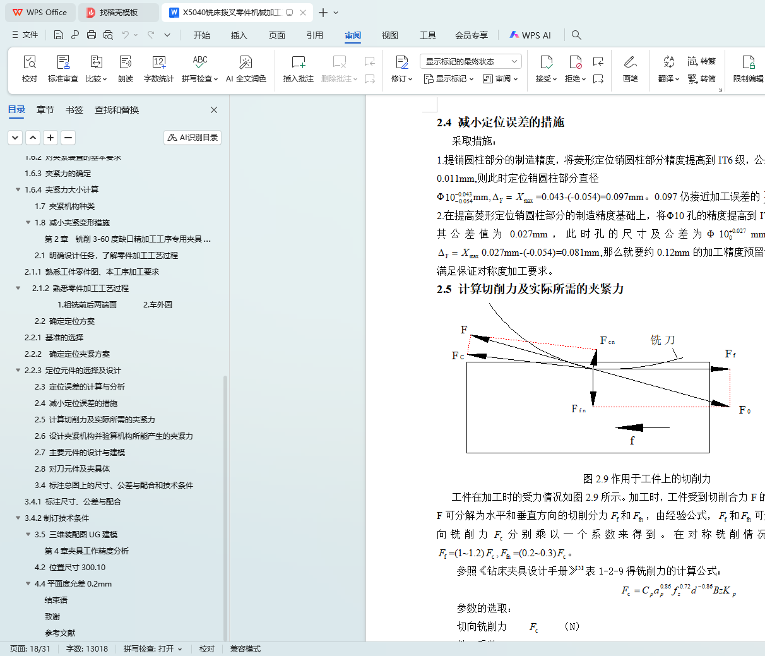
Task: Click the save icon in quick toolbar
Action: [59, 35]
